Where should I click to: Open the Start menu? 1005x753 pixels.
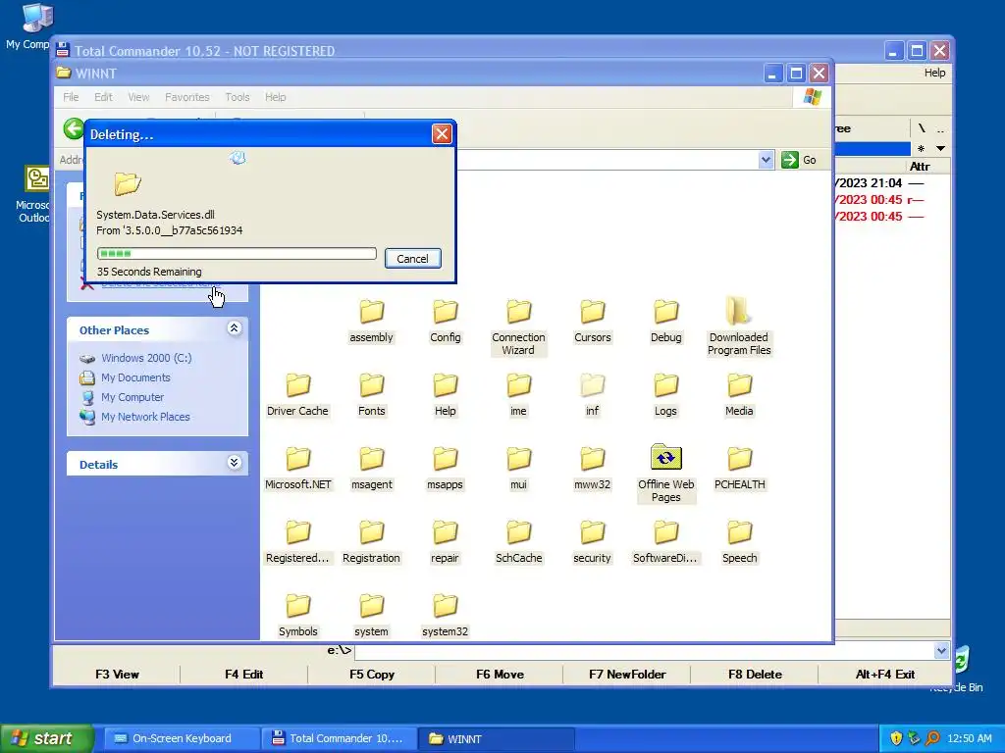tap(46, 738)
